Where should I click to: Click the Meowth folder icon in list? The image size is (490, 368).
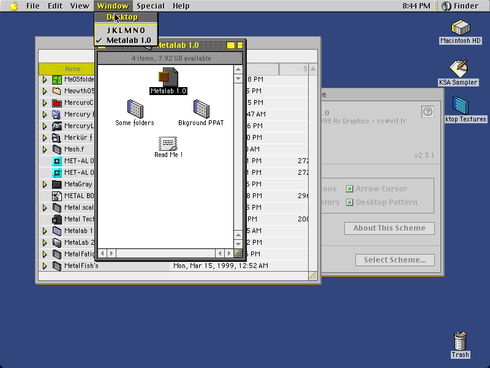click(x=57, y=91)
